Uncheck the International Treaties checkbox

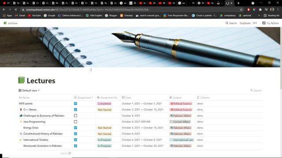pos(75,140)
